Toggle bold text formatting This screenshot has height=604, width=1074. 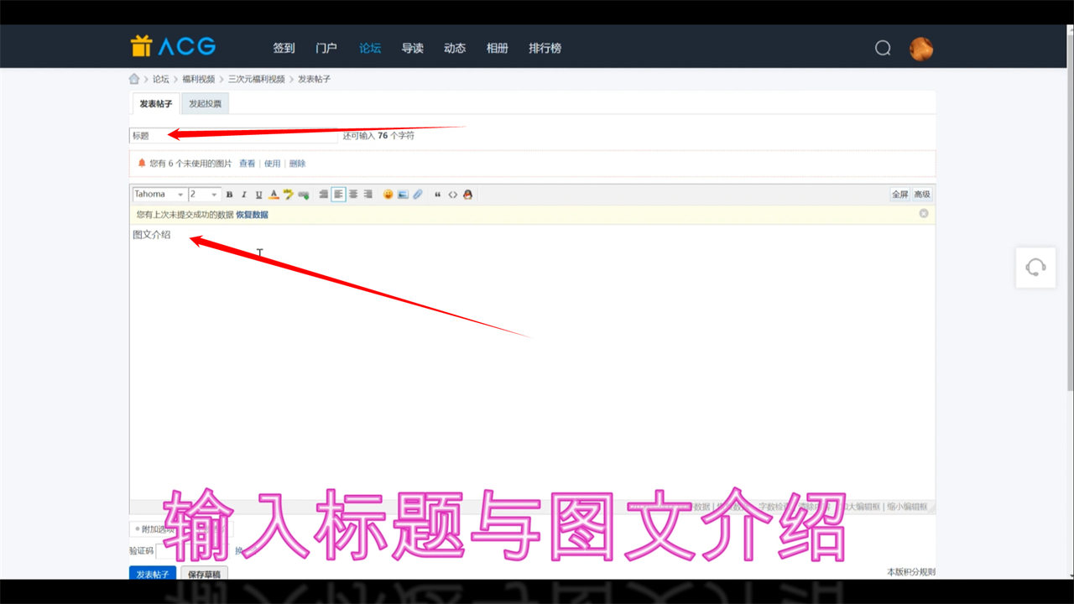230,195
